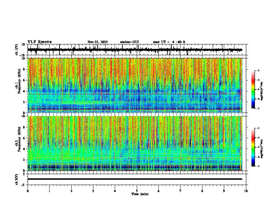The image size is (277, 214).
Task: Click the "6" kHz tick on ch.1 frequency axis
Action: [24, 80]
